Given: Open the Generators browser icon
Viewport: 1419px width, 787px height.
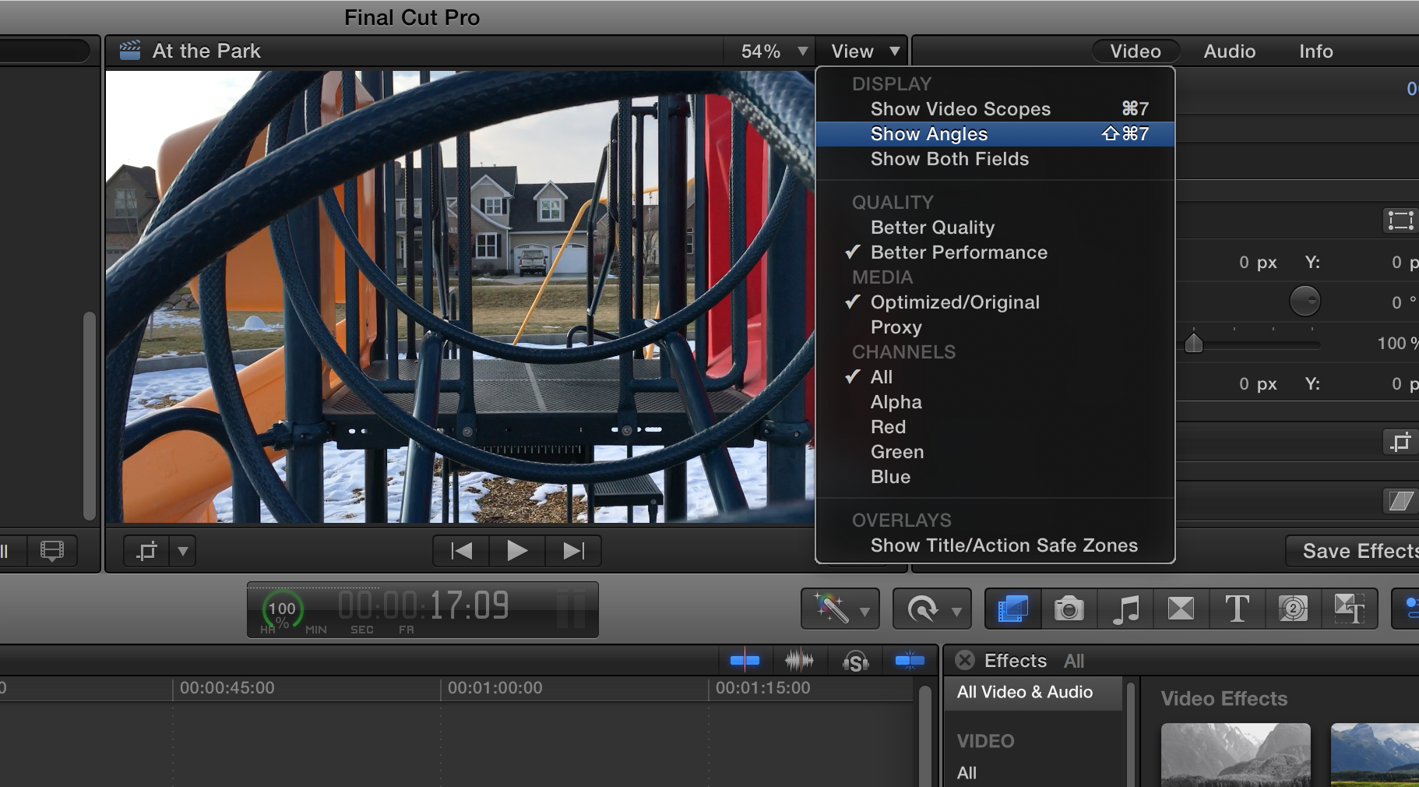Looking at the screenshot, I should (x=1293, y=609).
